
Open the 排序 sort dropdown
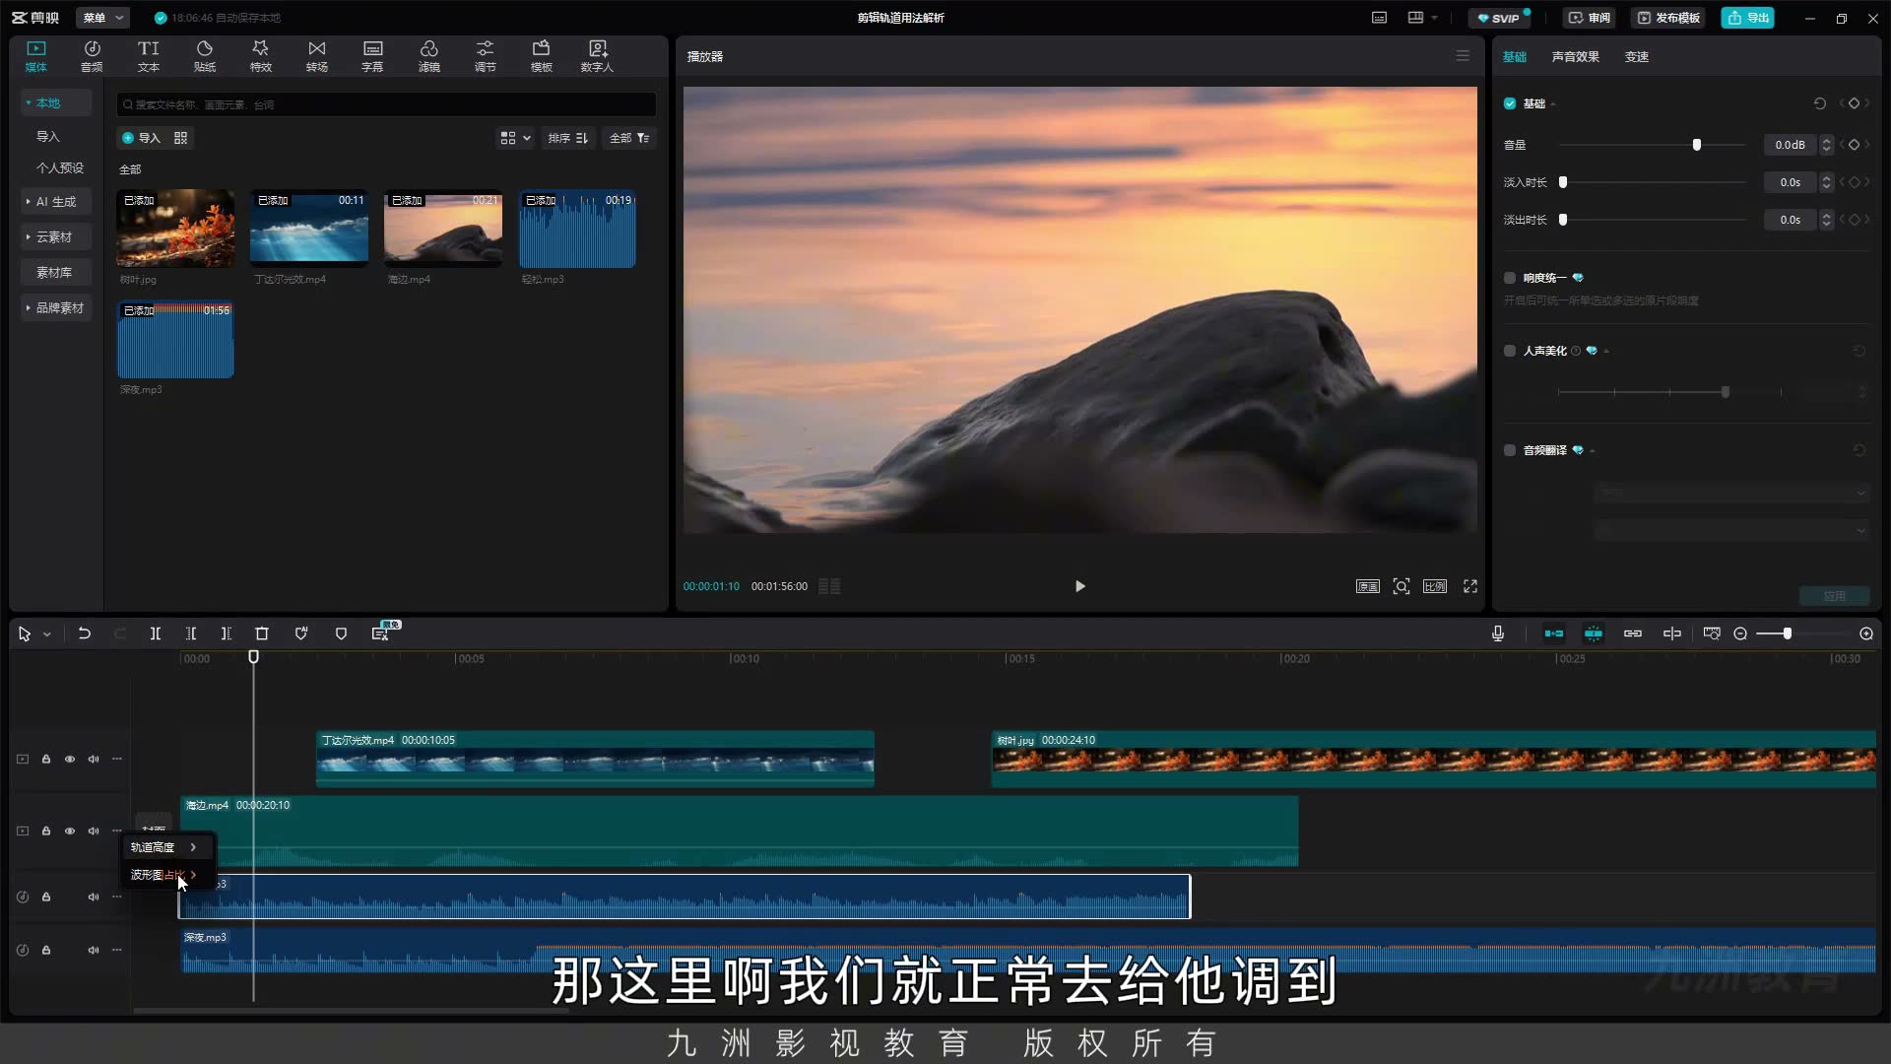click(x=568, y=138)
